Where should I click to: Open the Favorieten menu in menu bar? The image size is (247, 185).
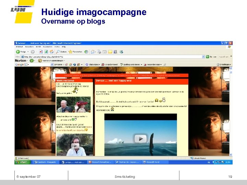[x=48, y=47]
